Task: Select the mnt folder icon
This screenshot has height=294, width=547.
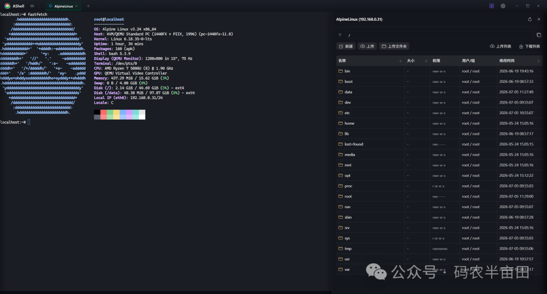Action: (x=340, y=165)
